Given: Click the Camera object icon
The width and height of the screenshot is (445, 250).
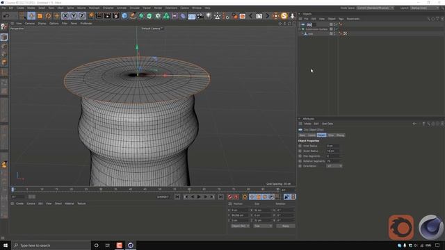Looking at the screenshot, I should [200, 16].
